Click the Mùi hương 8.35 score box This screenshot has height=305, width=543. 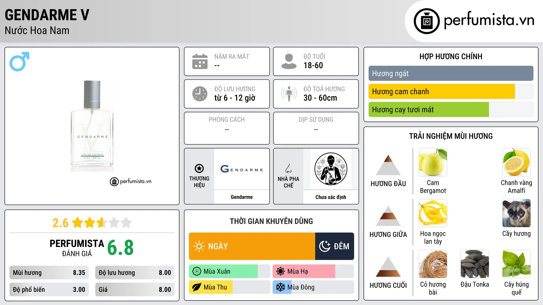point(49,273)
